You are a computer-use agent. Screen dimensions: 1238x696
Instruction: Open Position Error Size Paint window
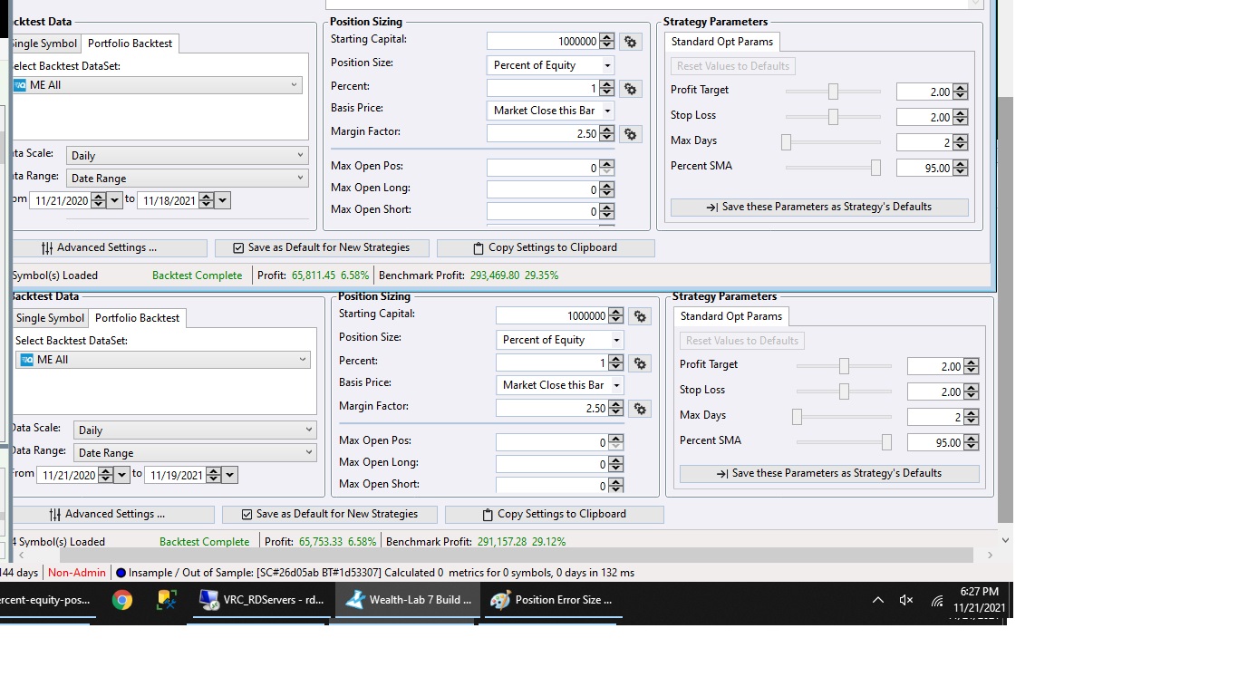(552, 600)
